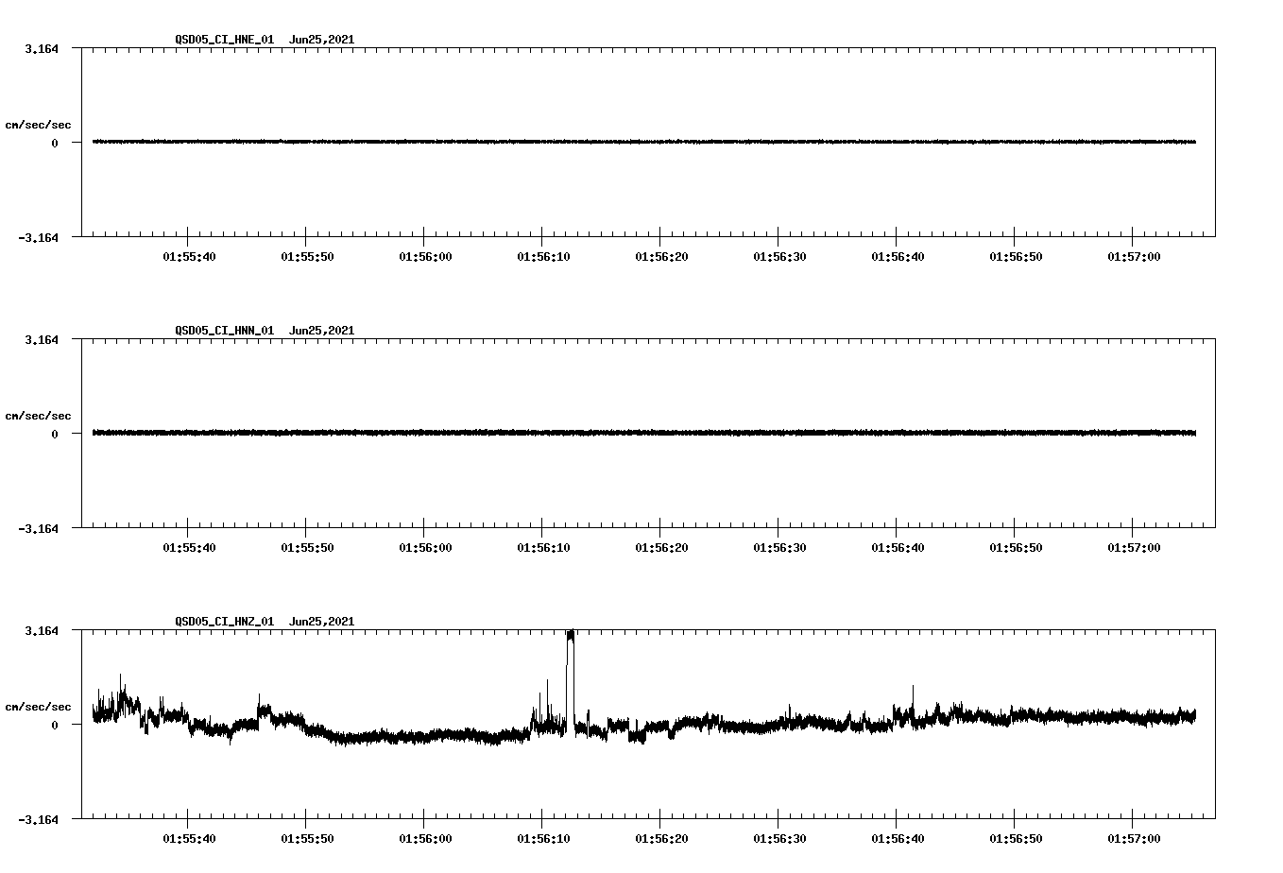Click the zero axis label of the HNE plot
The width and height of the screenshot is (1283, 873).
[x=55, y=143]
